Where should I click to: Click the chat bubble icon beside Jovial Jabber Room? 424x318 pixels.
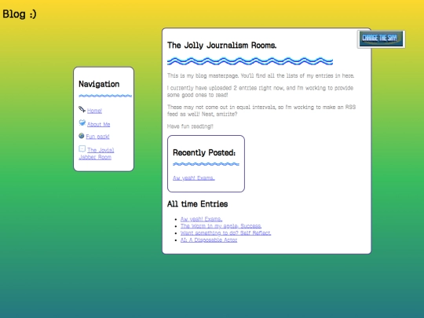(x=82, y=148)
